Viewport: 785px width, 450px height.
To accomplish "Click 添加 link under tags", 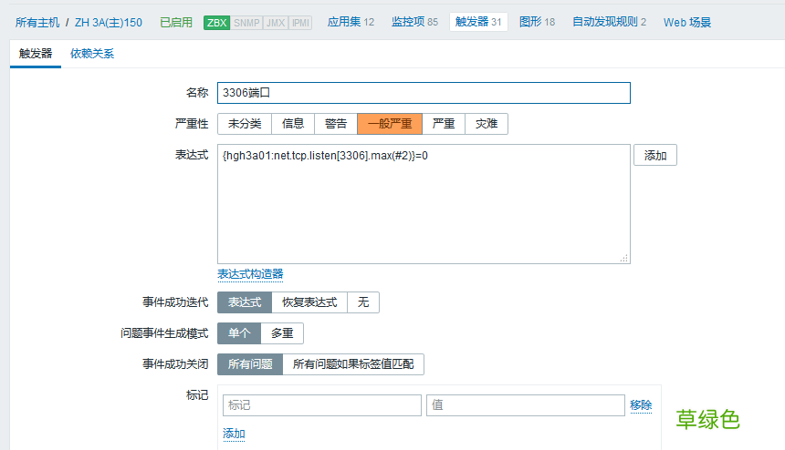I will (234, 434).
